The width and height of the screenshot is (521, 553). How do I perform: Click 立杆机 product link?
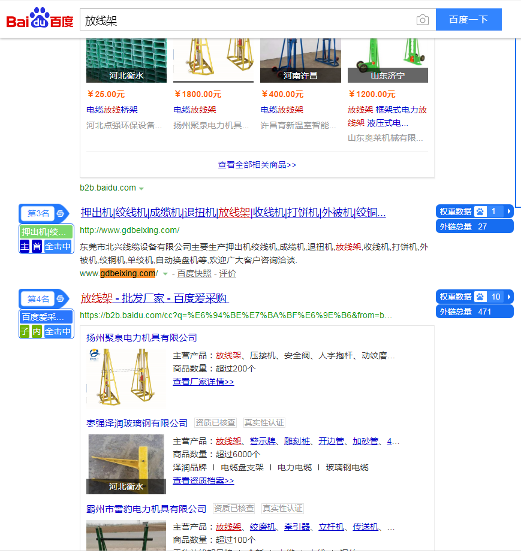coord(331,527)
